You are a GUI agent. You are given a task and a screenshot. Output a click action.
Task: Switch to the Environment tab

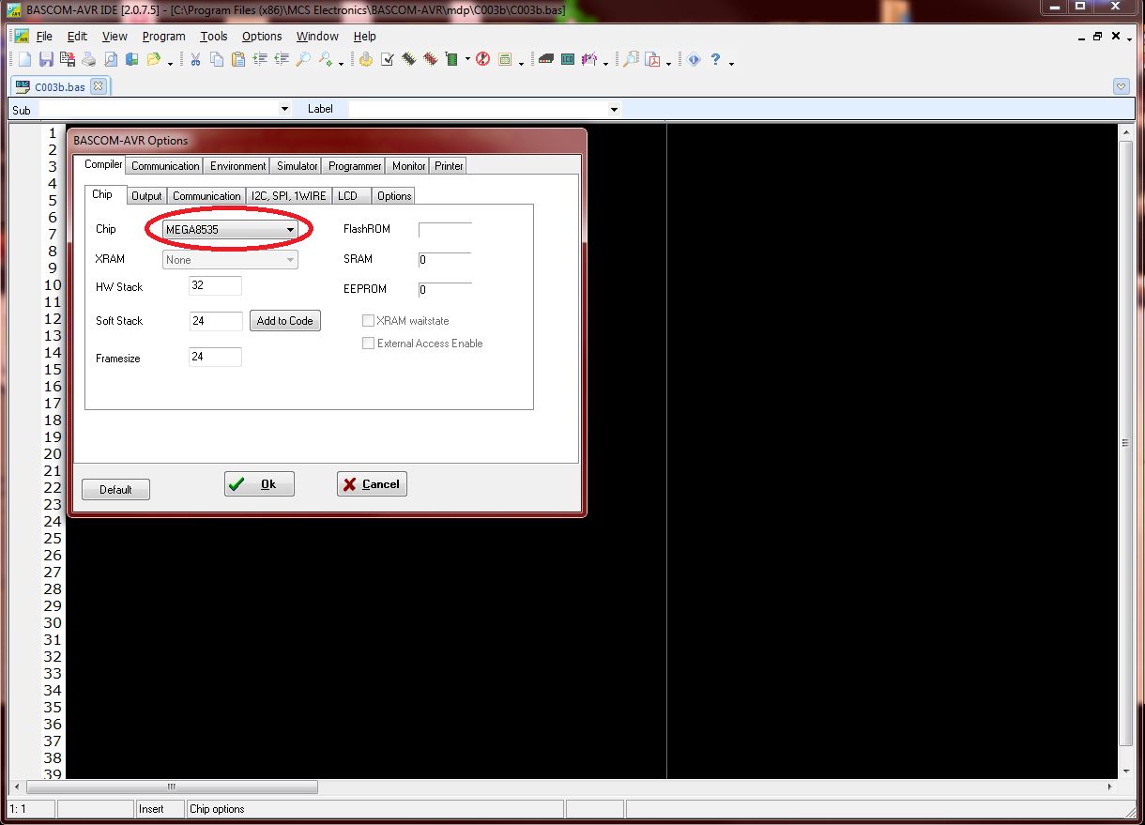point(237,166)
